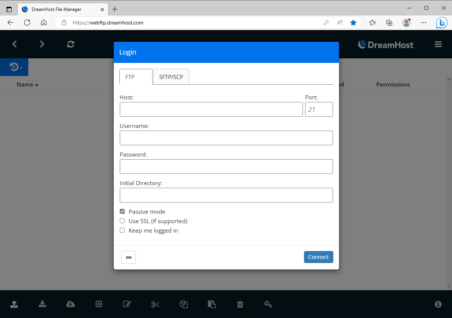
Task: Click the copy icon in bottom toolbar
Action: click(x=184, y=304)
